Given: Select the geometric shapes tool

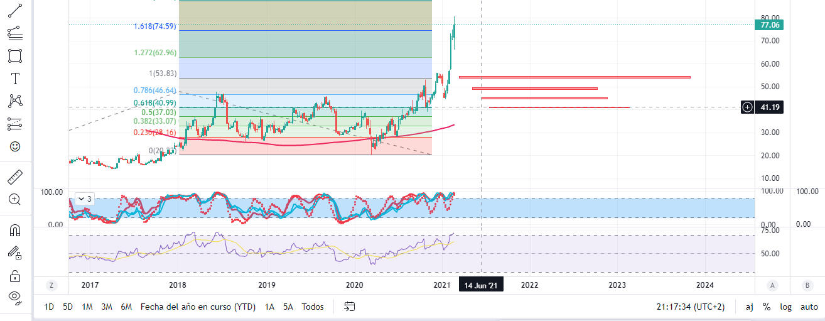Looking at the screenshot, I should (14, 55).
